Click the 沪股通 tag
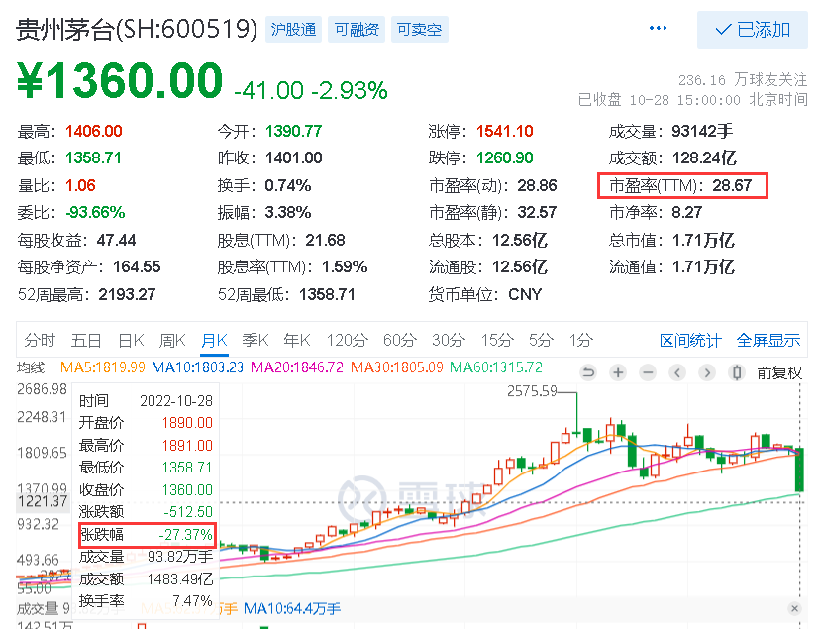 click(x=294, y=30)
